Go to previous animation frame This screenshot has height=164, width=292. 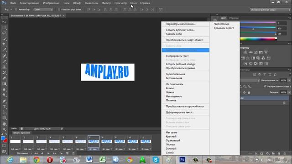point(42,154)
